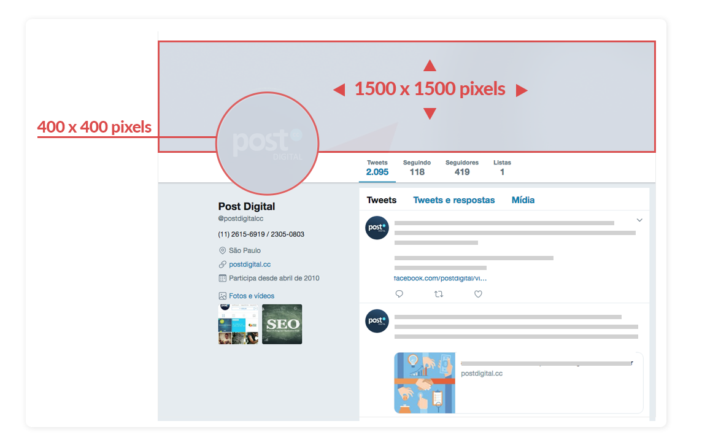Open the Fotos e vídeos link

[x=252, y=296]
